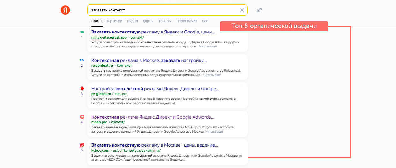
Task: Click 'context/' breadcrumb under moab.pro
Action: point(118,122)
